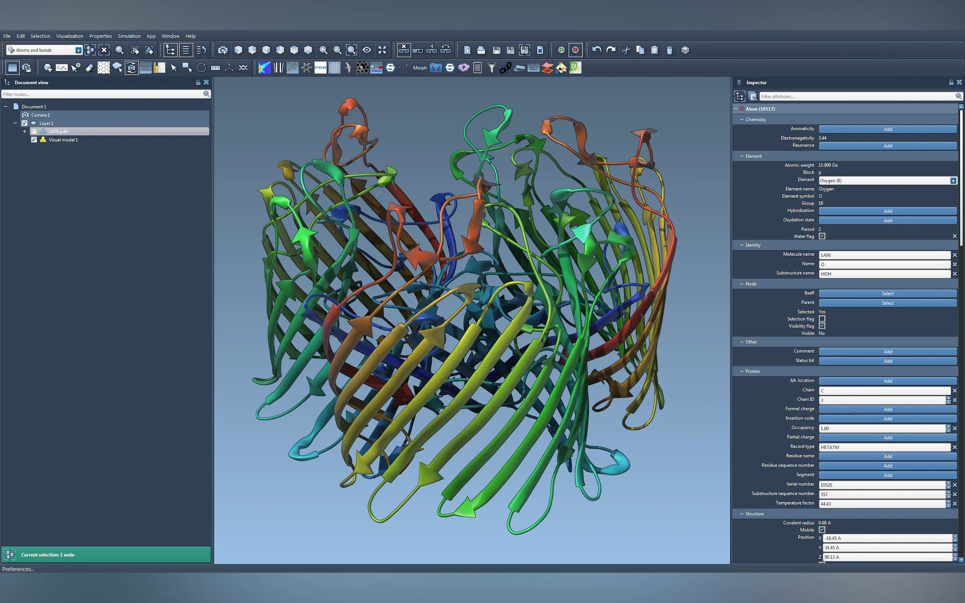Screen dimensions: 965x603
Task: Click Add button for Aromaticity
Action: (887, 129)
